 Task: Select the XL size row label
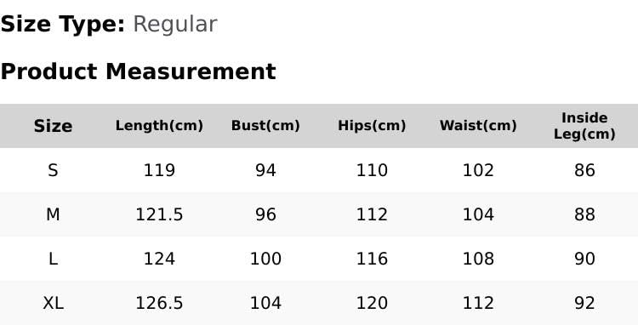tap(53, 304)
